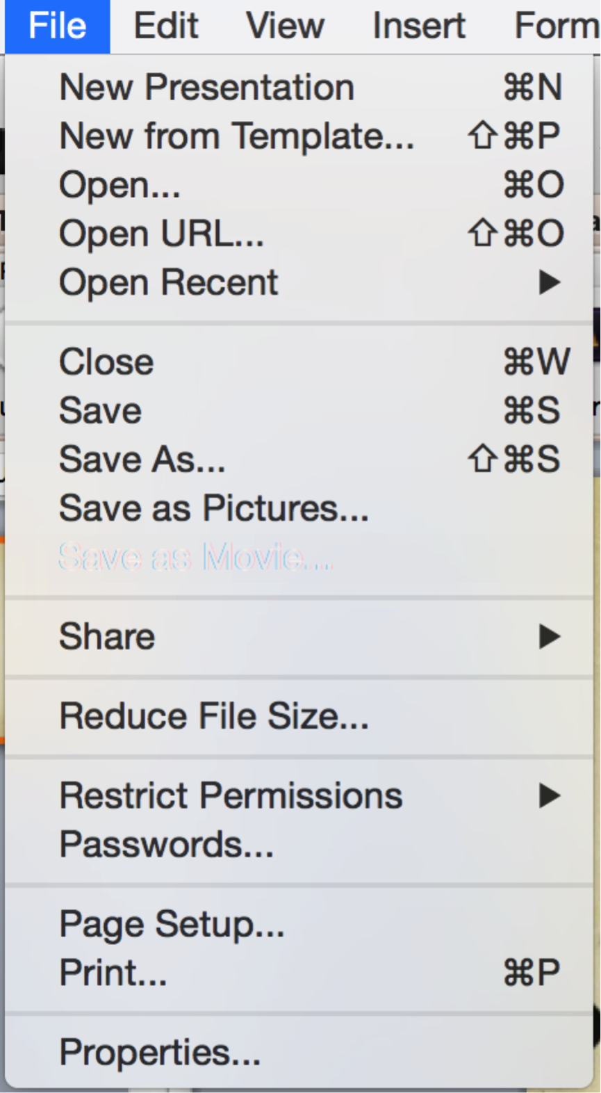Open the Edit menu
This screenshot has width=601, height=1093.
coord(165,26)
